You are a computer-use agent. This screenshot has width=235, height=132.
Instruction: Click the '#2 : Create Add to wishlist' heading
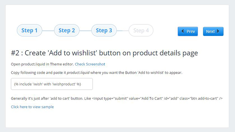pos(104,53)
